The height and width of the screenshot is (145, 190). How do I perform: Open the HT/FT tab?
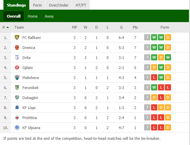(81, 5)
